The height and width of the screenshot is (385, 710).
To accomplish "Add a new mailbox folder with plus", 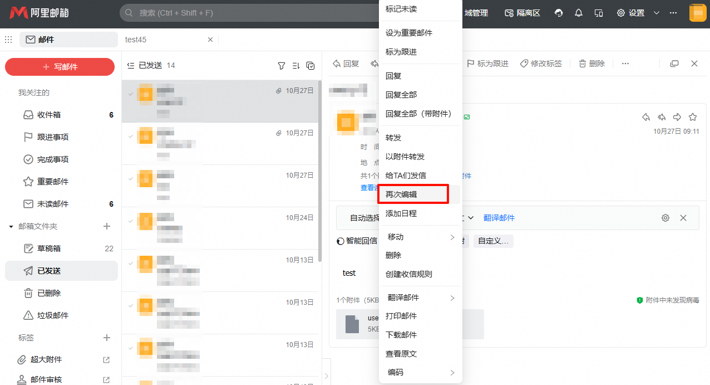I will click(107, 226).
